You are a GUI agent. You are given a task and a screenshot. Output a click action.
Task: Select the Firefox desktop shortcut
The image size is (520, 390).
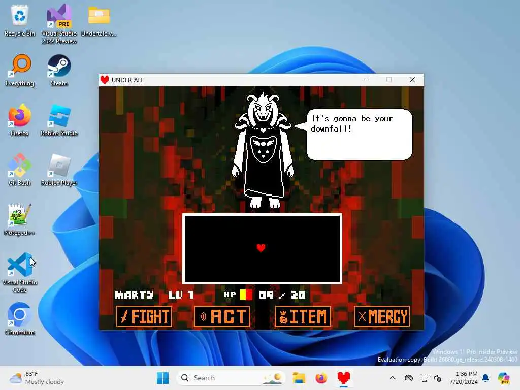point(20,120)
